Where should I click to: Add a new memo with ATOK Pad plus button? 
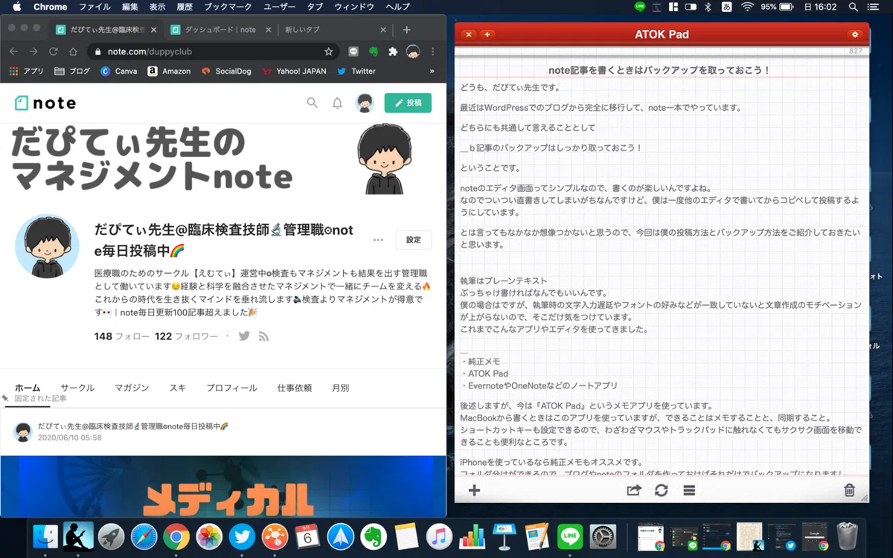(487, 34)
